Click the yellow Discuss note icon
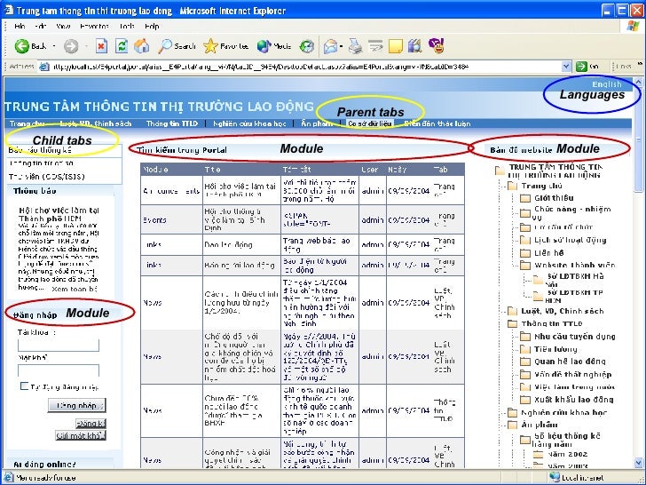This screenshot has width=646, height=485. pos(396,46)
